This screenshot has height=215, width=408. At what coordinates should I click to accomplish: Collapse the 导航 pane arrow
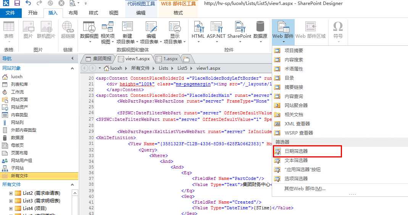pos(73,58)
